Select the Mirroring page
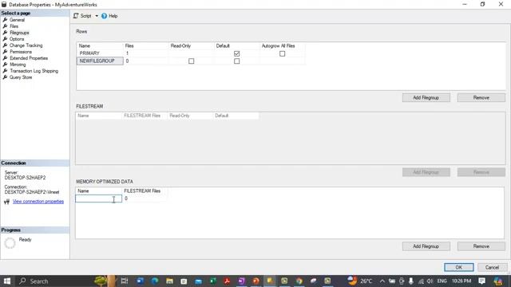The width and height of the screenshot is (511, 287). pos(18,65)
